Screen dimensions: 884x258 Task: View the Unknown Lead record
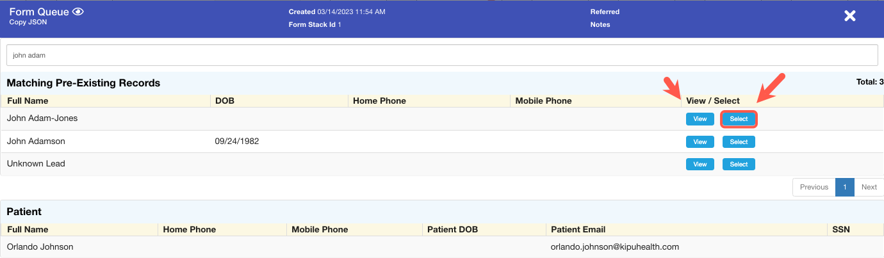700,165
